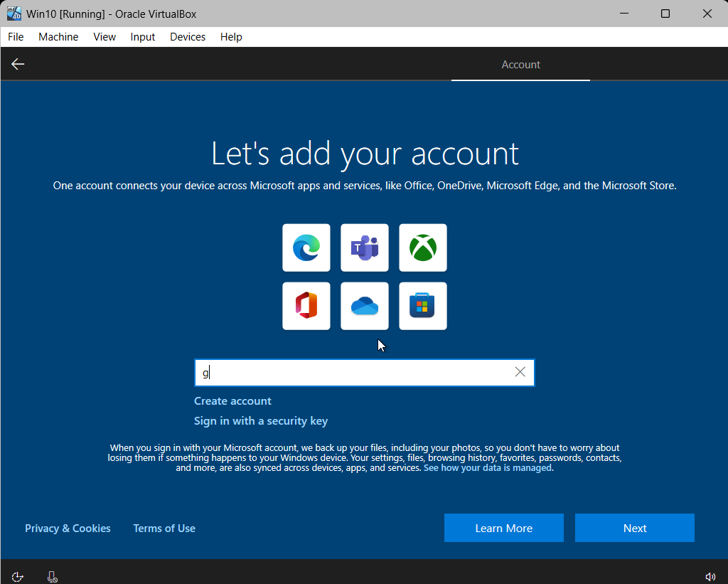Click the Xbox app icon
This screenshot has height=584, width=728.
[x=423, y=248]
